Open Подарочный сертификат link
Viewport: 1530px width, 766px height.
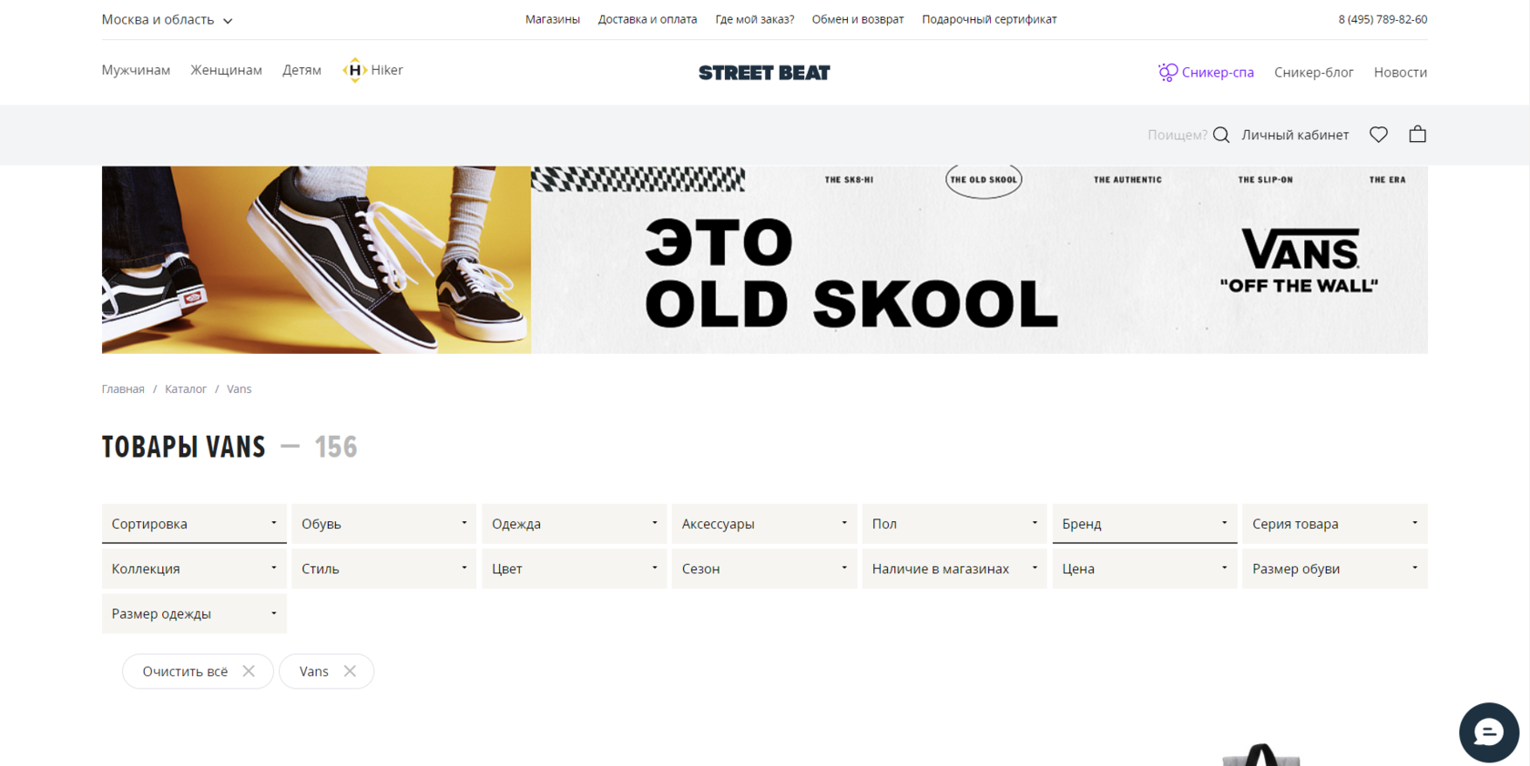click(x=989, y=19)
